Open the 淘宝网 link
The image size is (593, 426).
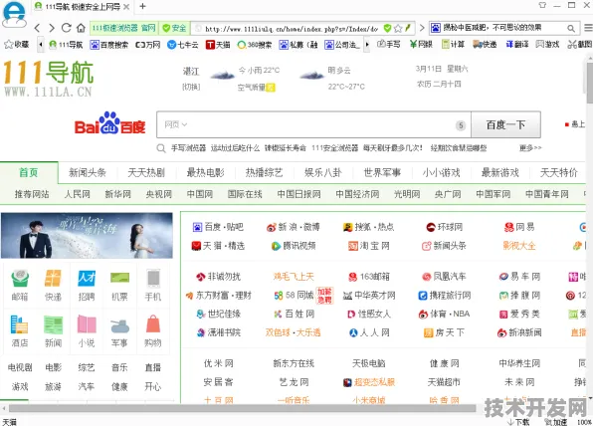coord(369,246)
